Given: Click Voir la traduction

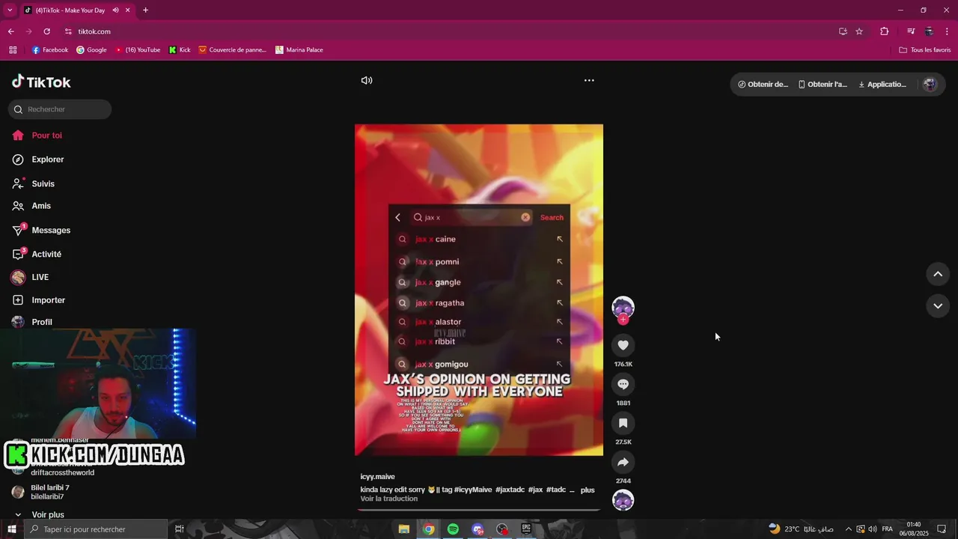Looking at the screenshot, I should coord(388,499).
